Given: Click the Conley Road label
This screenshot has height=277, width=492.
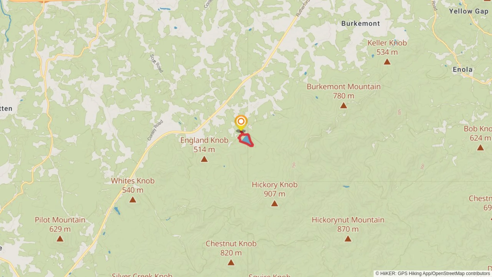Looking at the screenshot, I should [155, 130].
